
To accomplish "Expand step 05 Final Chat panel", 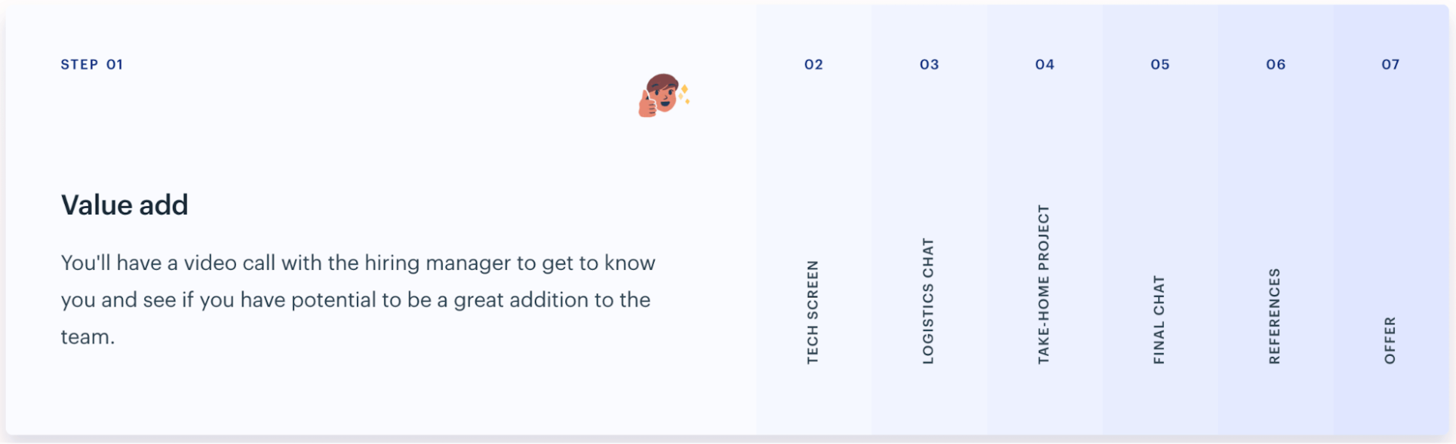I will tap(1160, 220).
